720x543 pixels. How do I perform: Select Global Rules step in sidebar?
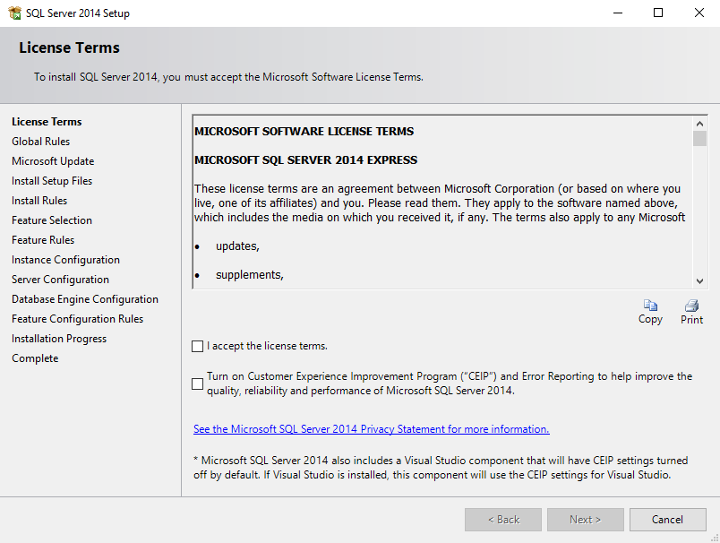coord(40,142)
